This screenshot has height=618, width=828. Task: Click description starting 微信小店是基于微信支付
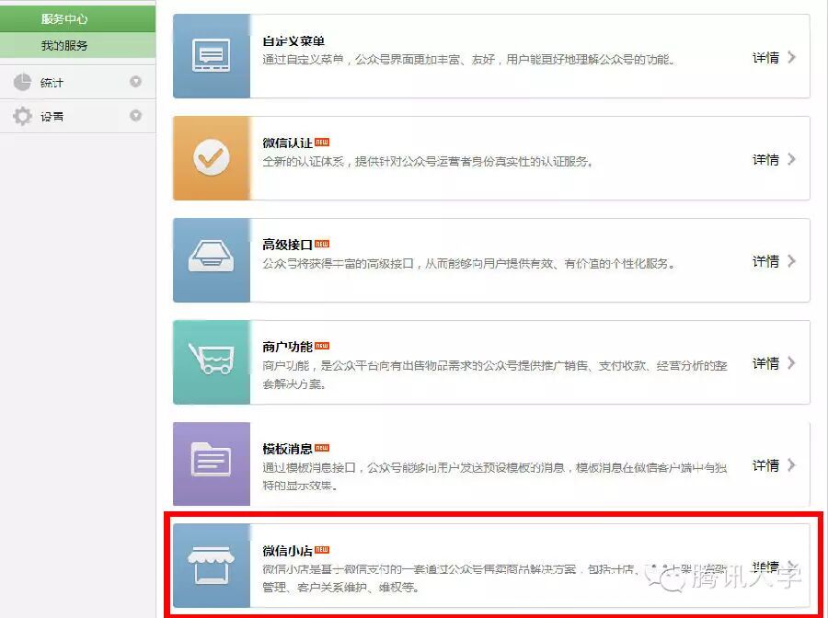point(495,578)
